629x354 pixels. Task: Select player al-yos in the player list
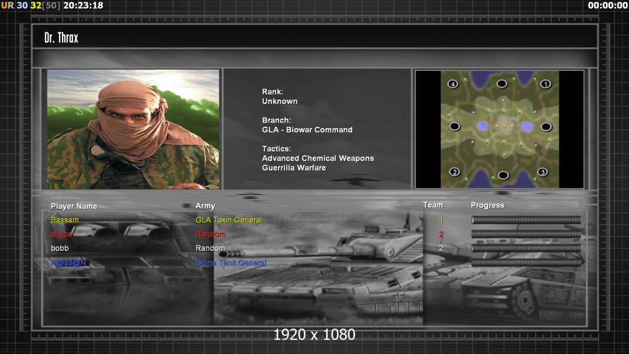click(x=61, y=234)
